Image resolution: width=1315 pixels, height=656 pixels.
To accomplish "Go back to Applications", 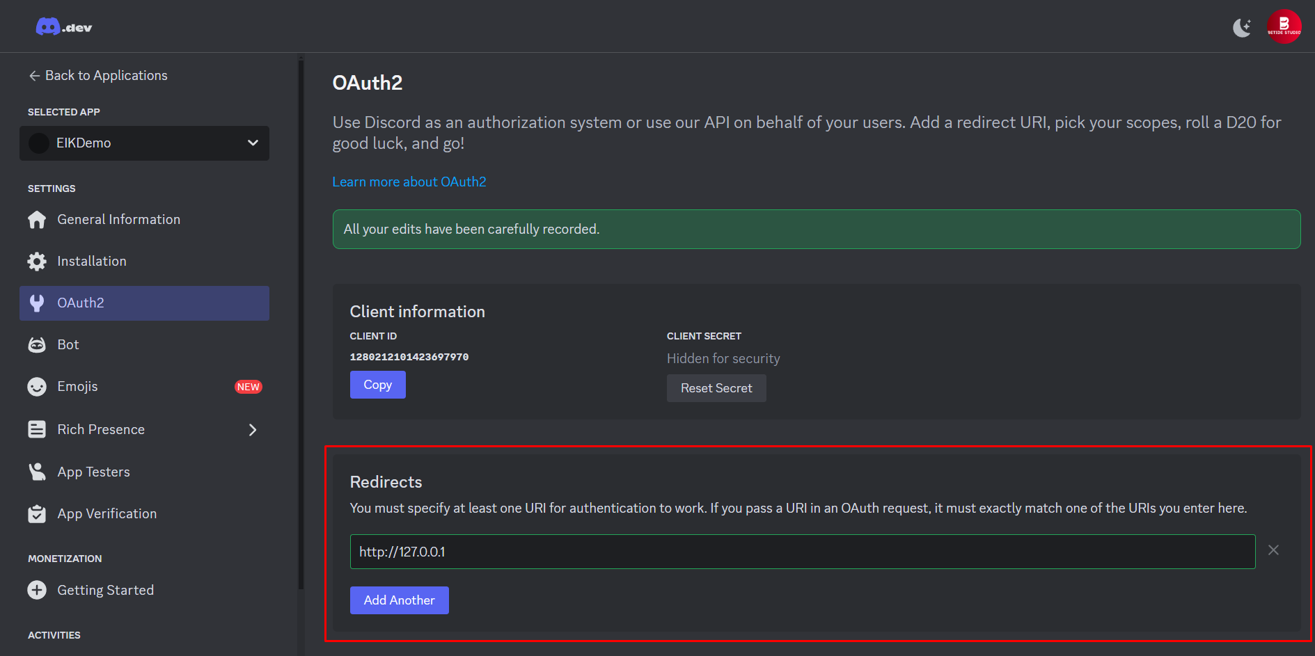I will point(98,76).
